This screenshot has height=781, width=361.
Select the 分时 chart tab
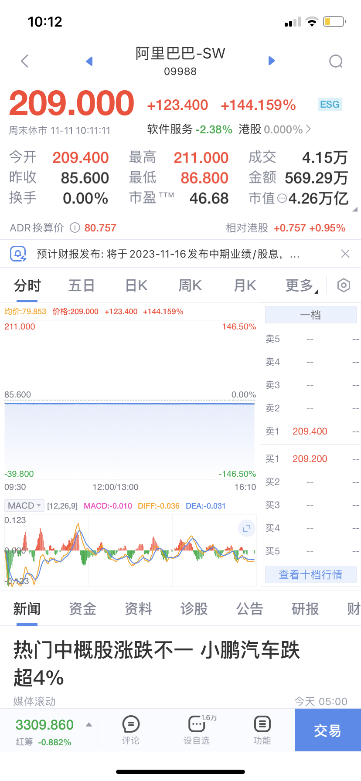click(27, 286)
